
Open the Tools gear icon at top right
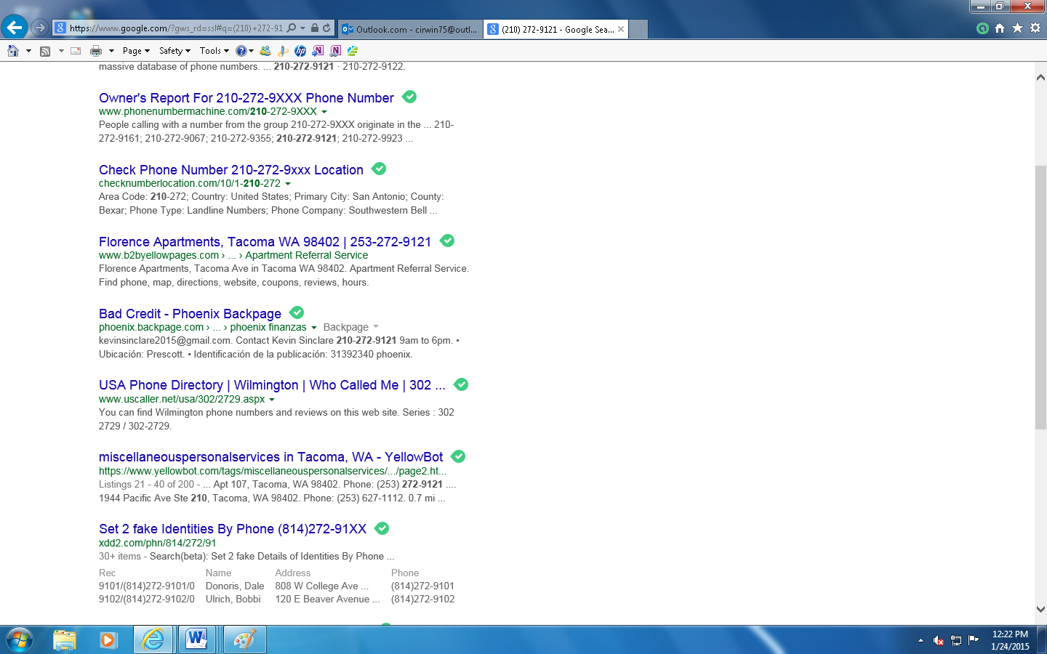(1035, 28)
